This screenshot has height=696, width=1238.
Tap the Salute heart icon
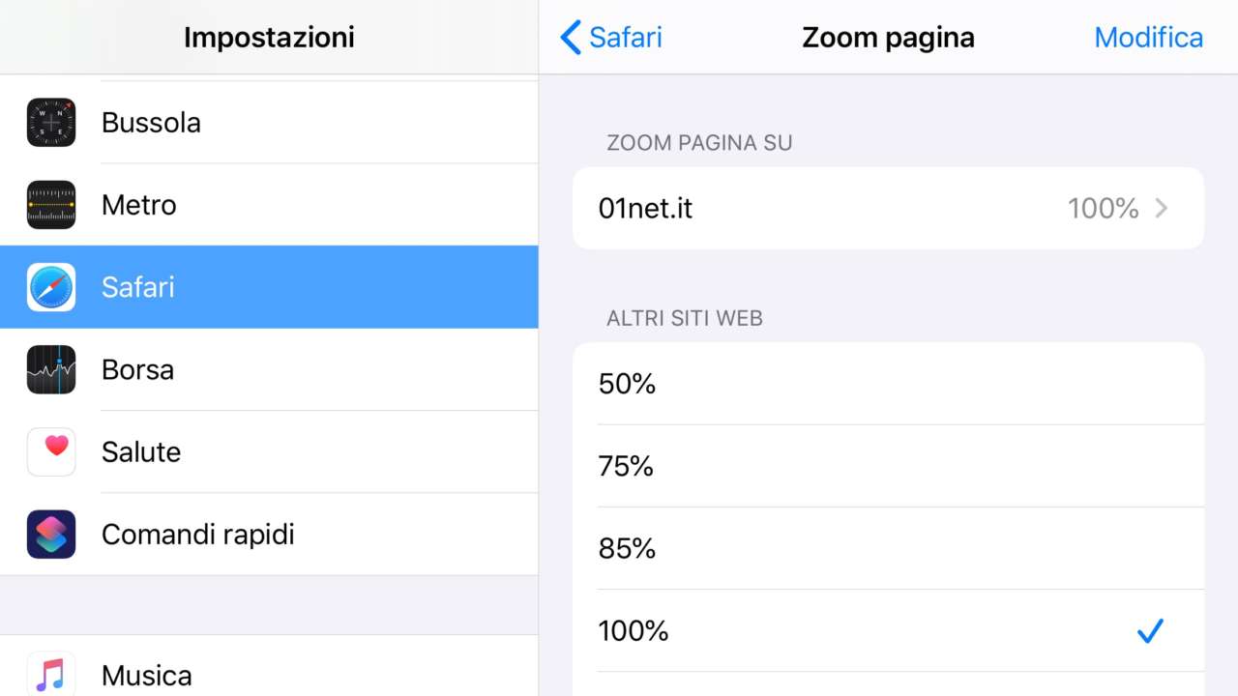pyautogui.click(x=51, y=451)
